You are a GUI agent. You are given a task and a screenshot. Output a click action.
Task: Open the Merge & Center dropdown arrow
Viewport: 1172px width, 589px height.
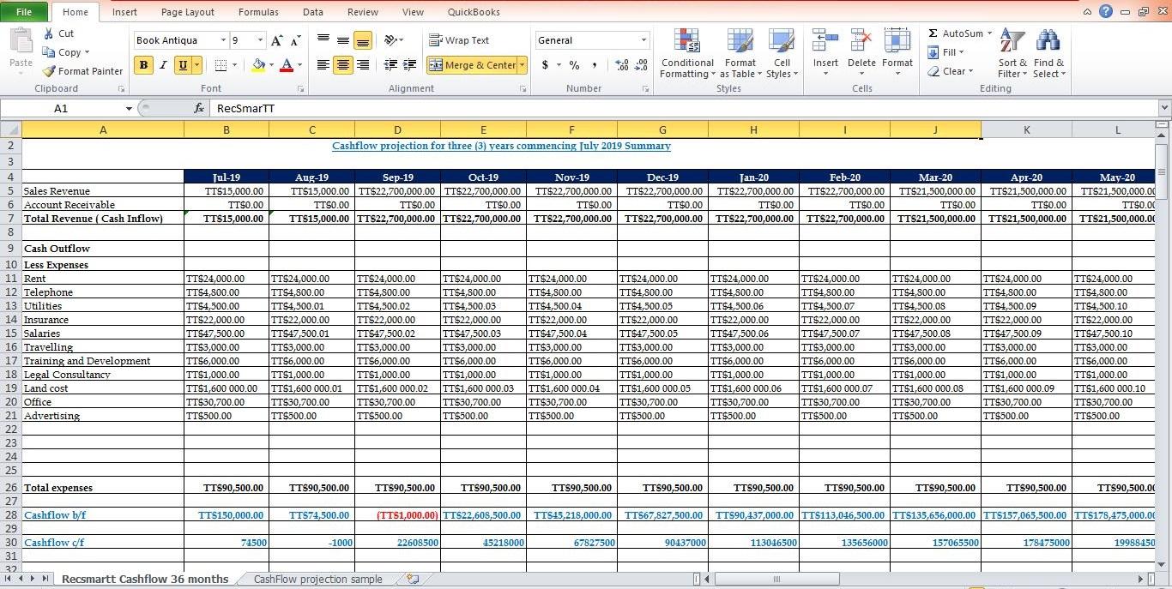tap(520, 64)
